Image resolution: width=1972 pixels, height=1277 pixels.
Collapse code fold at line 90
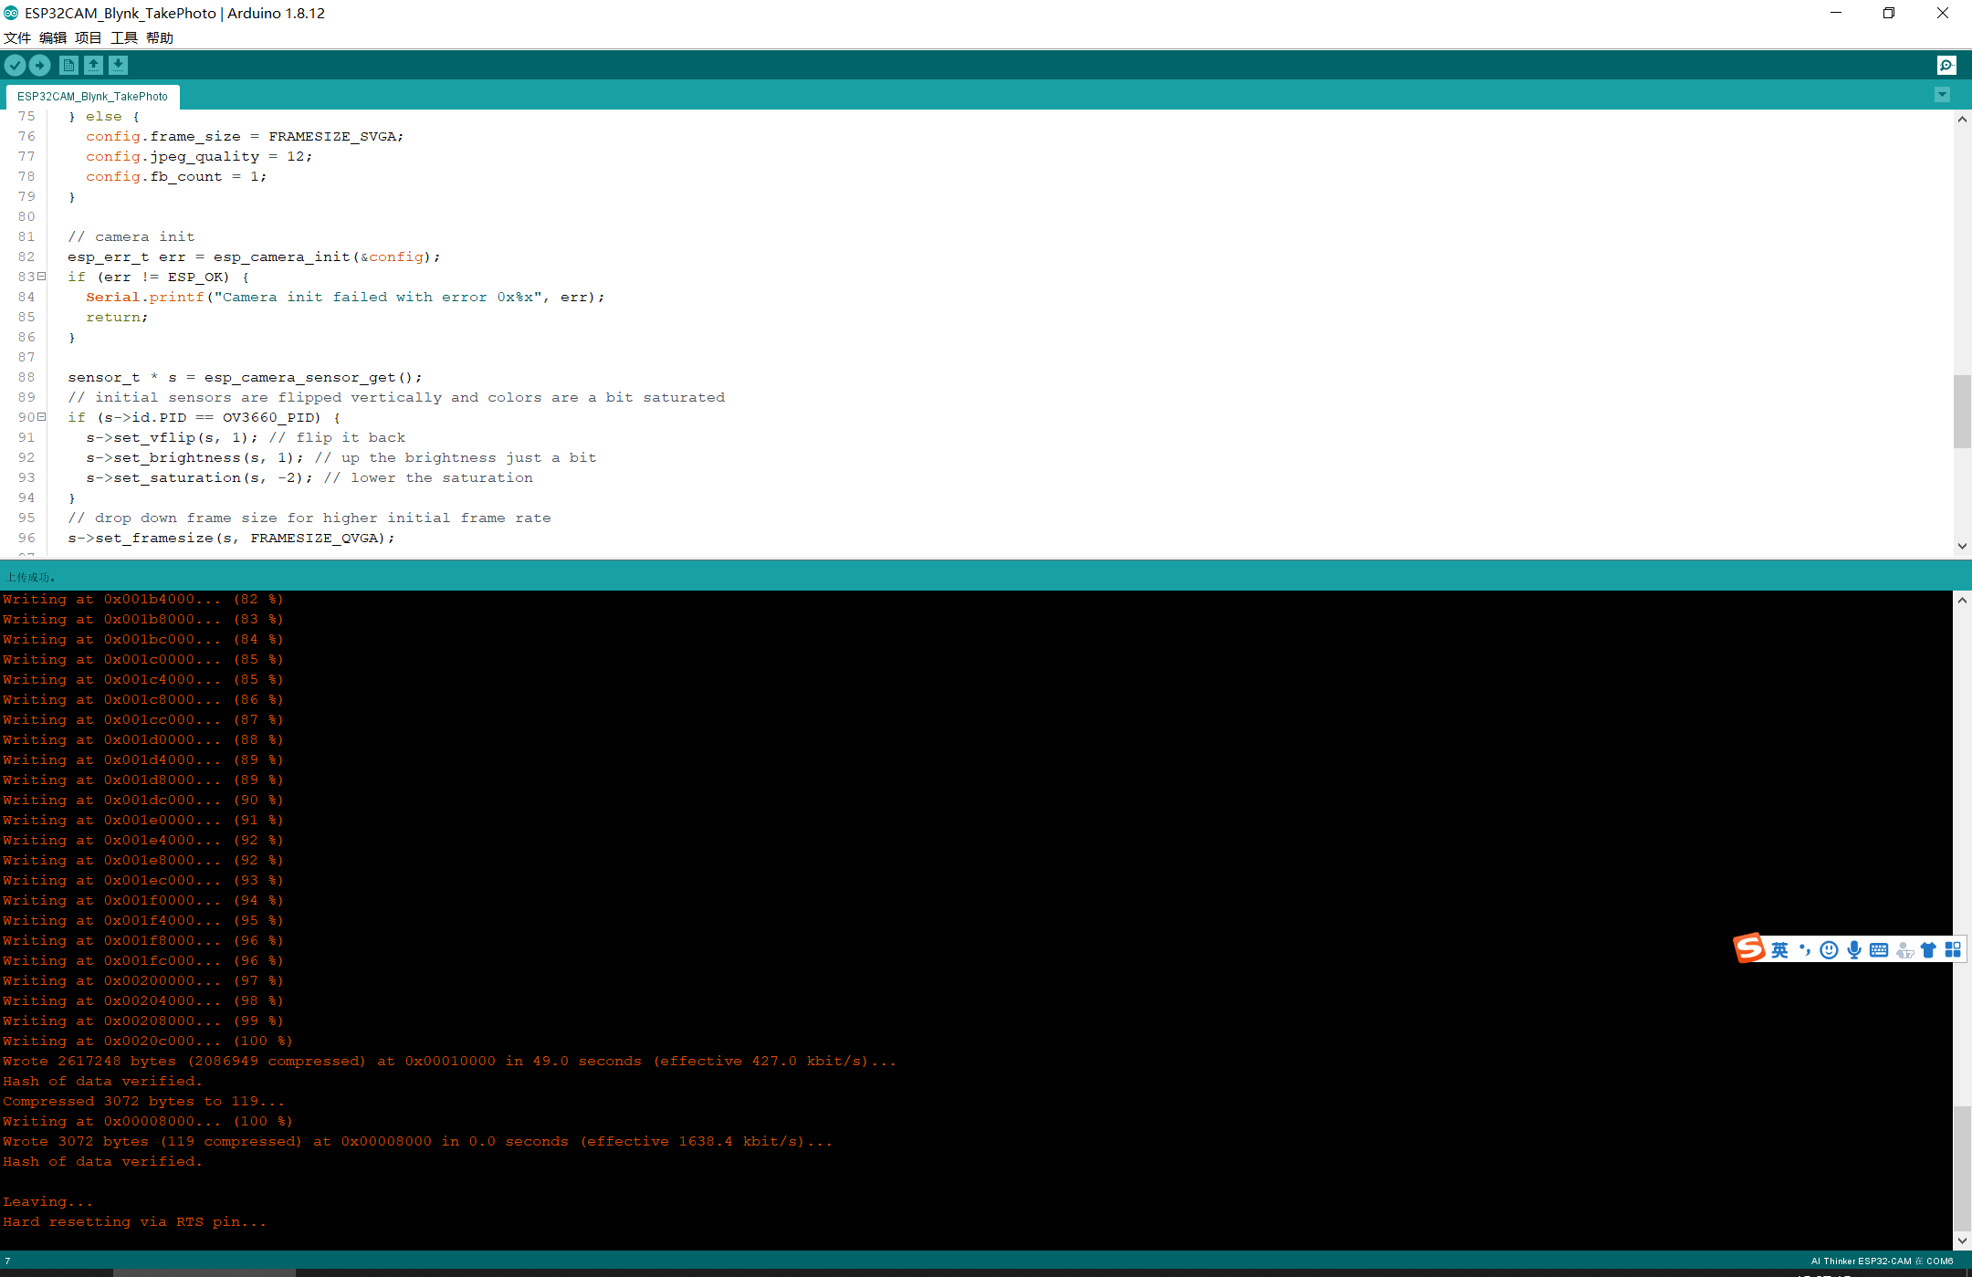point(41,417)
